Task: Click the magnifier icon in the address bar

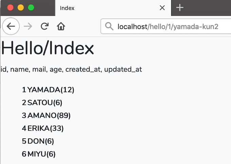Action: point(109,26)
